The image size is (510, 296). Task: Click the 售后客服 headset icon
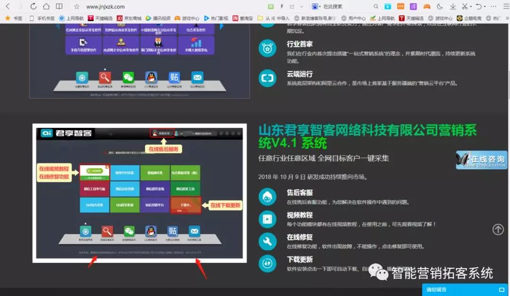tap(267, 197)
